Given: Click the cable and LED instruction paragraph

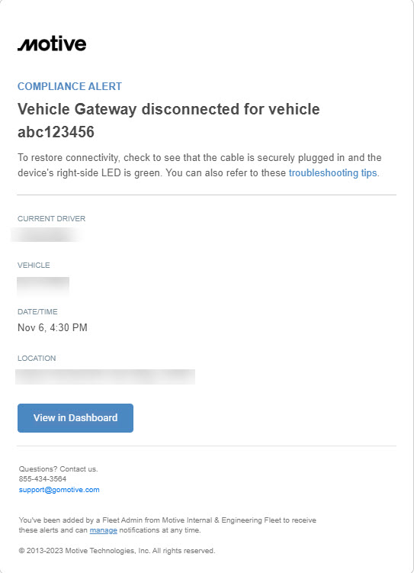Looking at the screenshot, I should coord(199,165).
